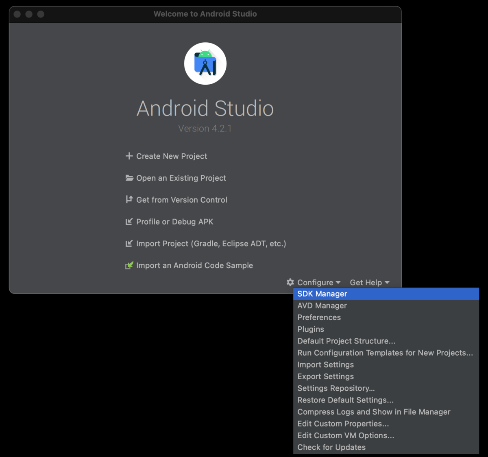Open the Get Help dropdown

coord(370,282)
